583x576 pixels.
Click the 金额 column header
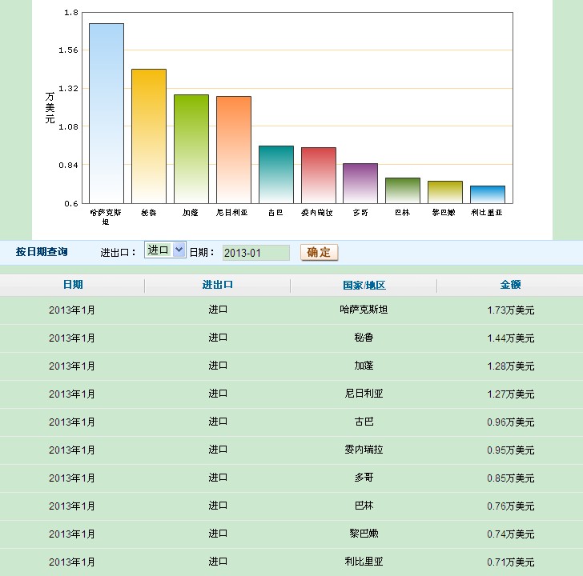pos(510,285)
